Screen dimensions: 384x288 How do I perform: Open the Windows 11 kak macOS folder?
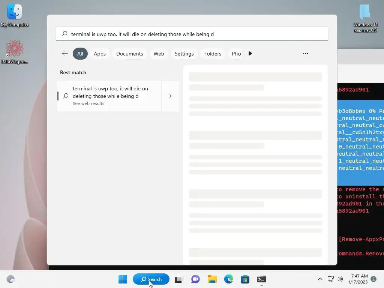pyautogui.click(x=365, y=19)
